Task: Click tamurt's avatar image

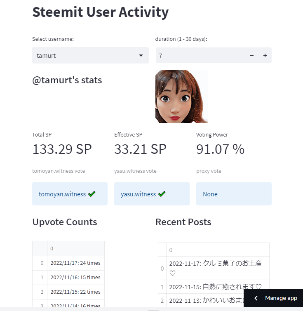Action: point(182,97)
